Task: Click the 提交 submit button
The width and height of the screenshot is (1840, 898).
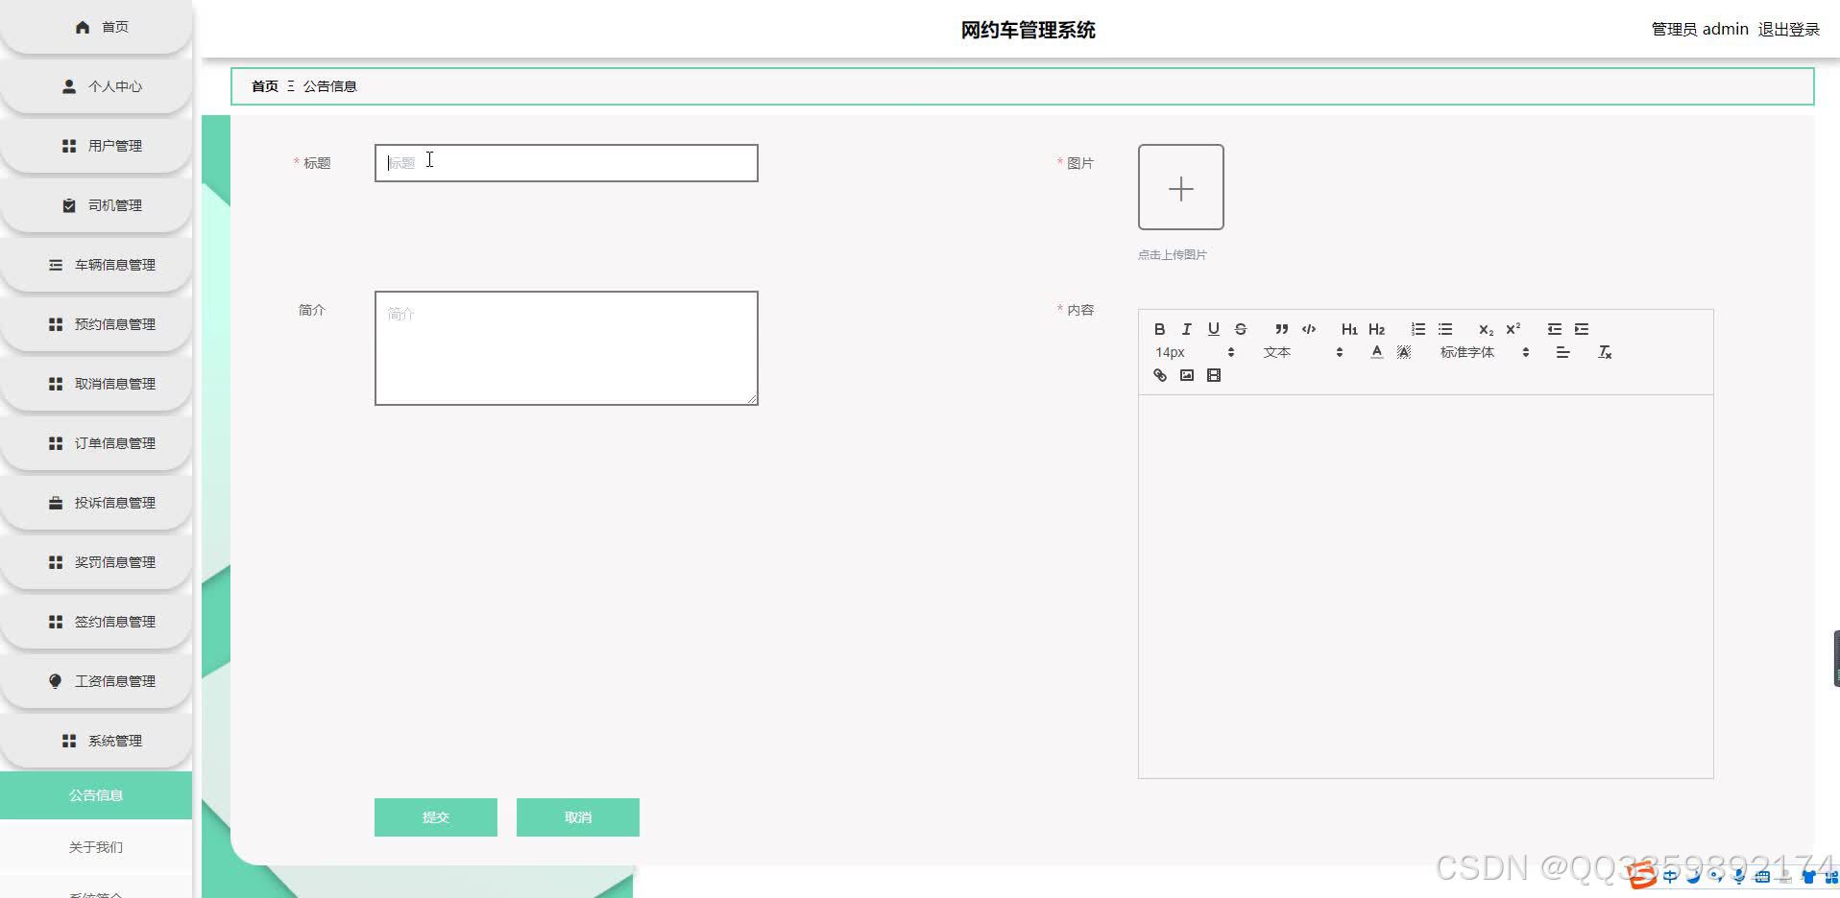Action: point(436,817)
